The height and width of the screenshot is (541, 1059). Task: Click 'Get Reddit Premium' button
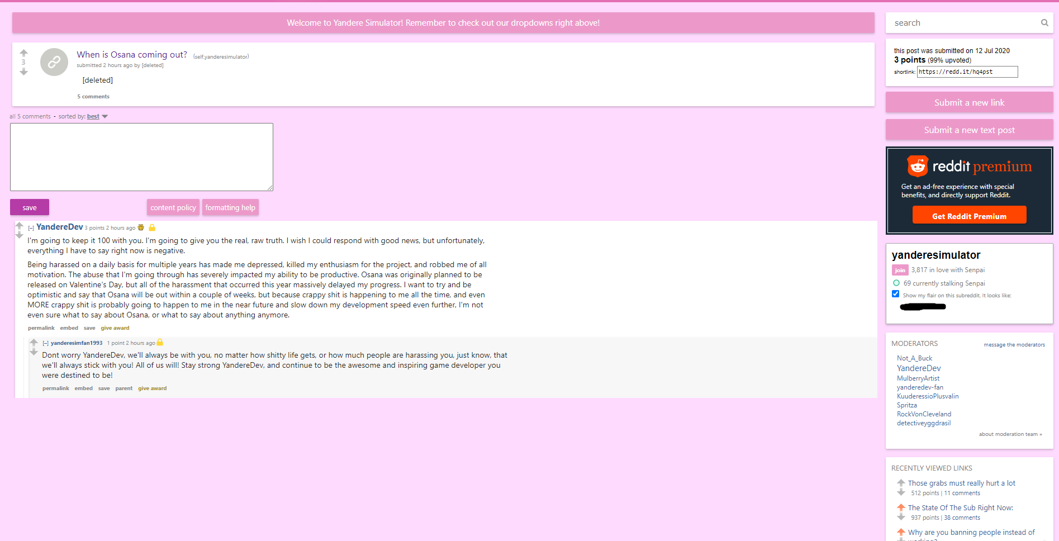click(x=970, y=215)
